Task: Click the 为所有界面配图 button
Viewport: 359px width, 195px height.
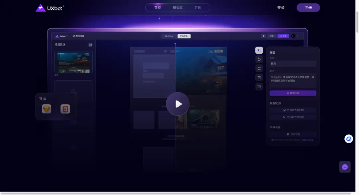Action: point(293,117)
